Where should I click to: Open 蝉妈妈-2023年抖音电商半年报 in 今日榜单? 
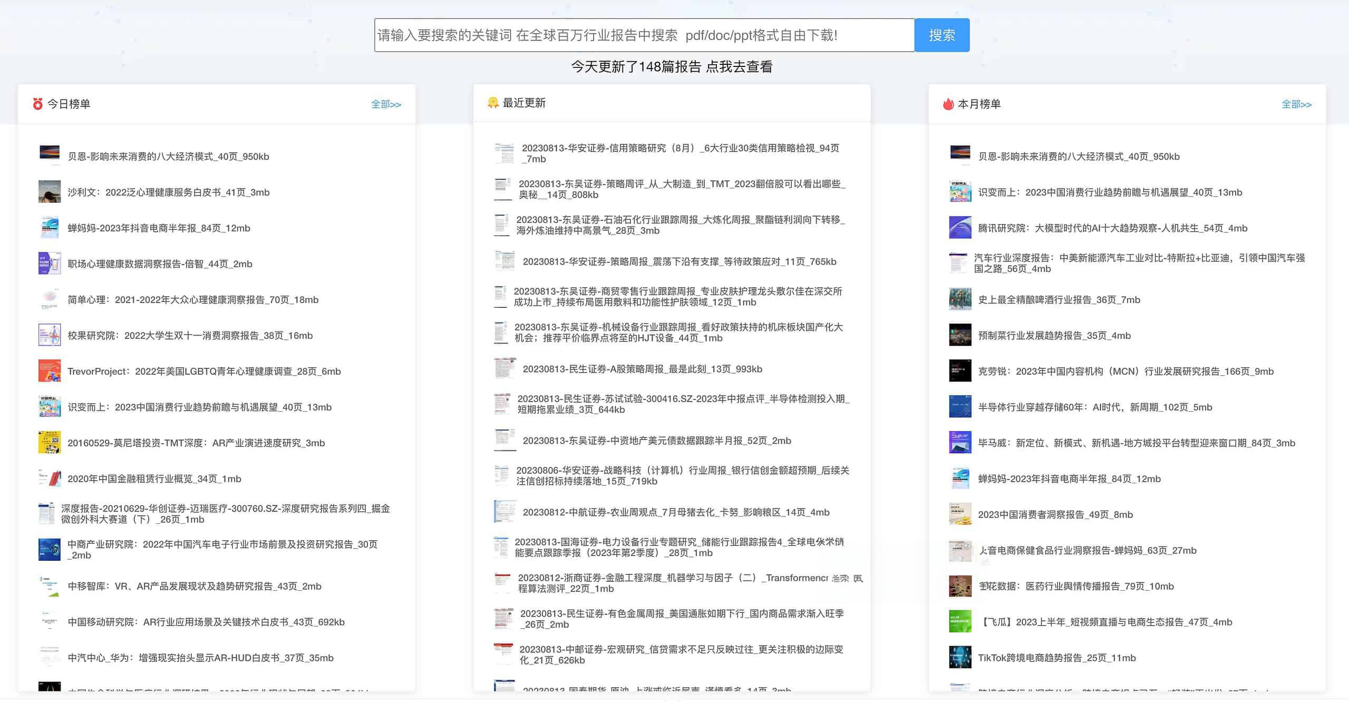[159, 228]
